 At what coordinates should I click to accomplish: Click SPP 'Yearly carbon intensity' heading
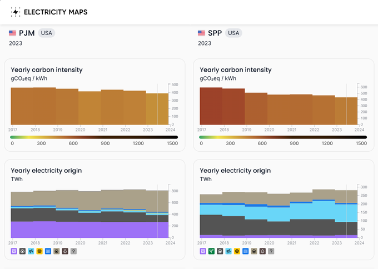tap(236, 69)
